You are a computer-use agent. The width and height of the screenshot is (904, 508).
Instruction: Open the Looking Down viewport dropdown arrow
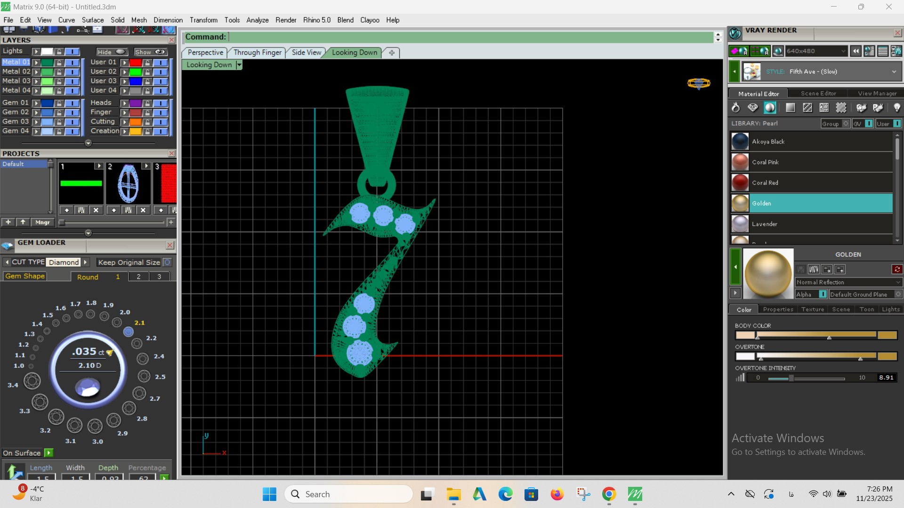coord(239,65)
